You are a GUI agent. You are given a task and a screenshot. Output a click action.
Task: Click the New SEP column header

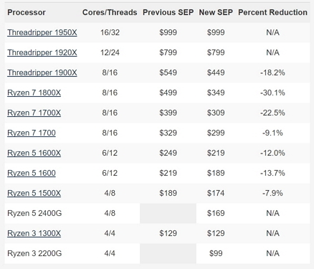tap(216, 12)
